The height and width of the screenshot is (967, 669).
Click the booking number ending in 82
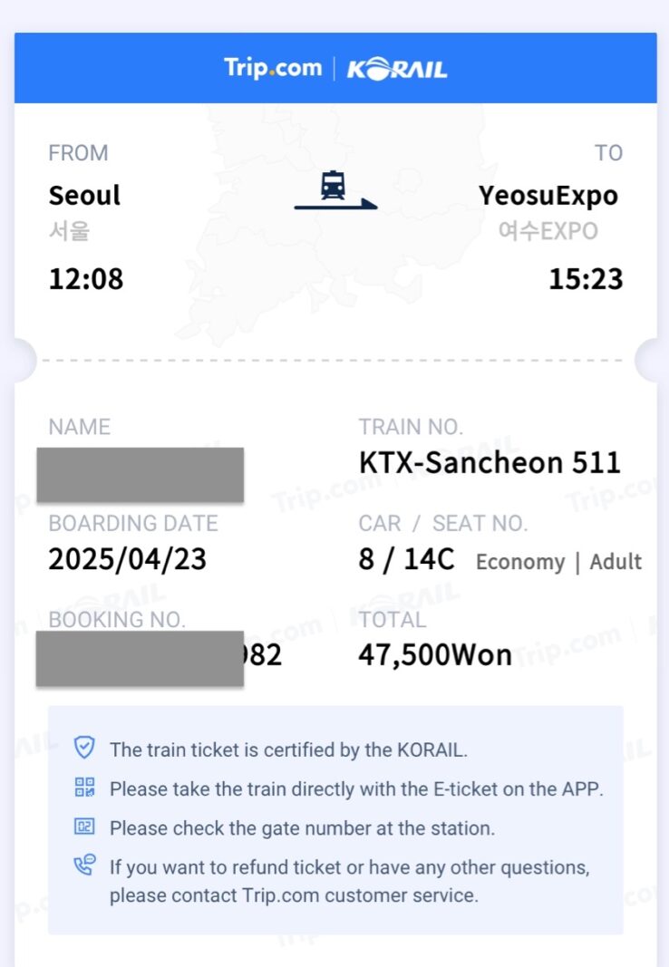pos(159,657)
